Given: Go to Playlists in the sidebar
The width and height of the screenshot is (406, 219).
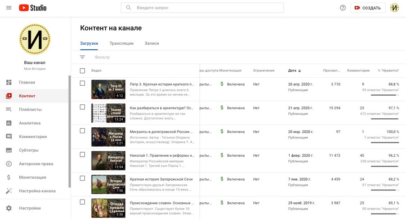Looking at the screenshot, I should point(30,109).
